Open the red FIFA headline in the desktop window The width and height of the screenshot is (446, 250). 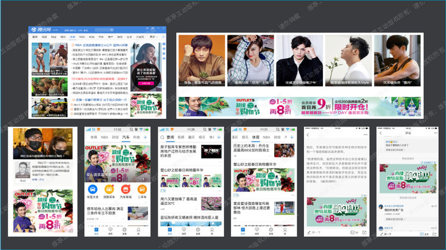pos(99,79)
